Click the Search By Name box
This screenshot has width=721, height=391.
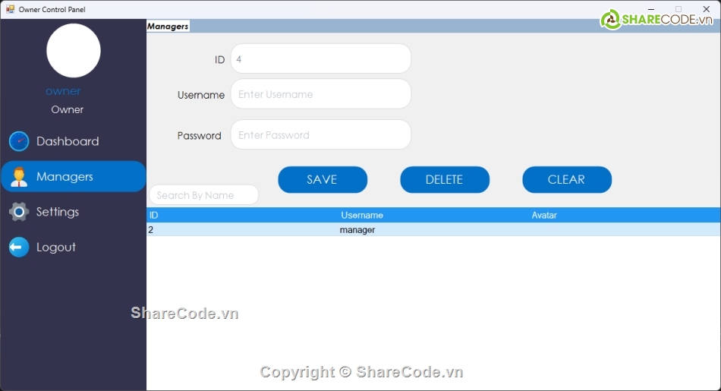[203, 195]
